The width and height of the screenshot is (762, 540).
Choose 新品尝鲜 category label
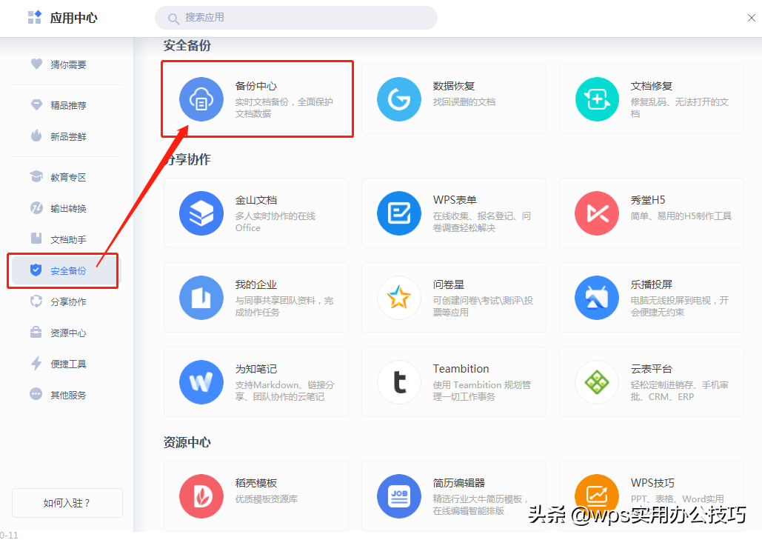pos(69,136)
